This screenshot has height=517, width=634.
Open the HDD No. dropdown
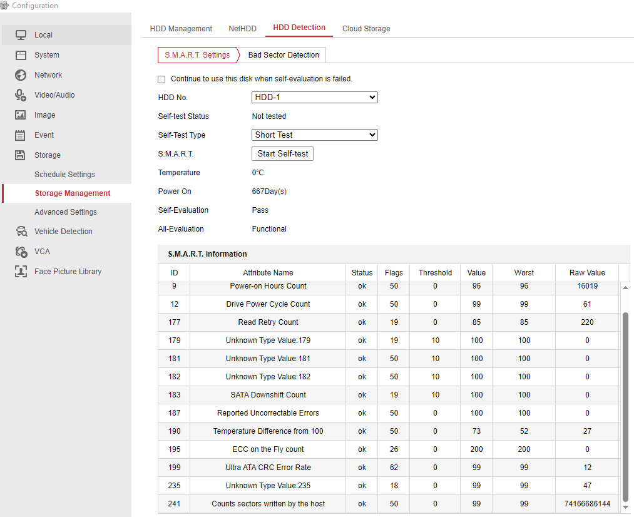click(x=314, y=98)
